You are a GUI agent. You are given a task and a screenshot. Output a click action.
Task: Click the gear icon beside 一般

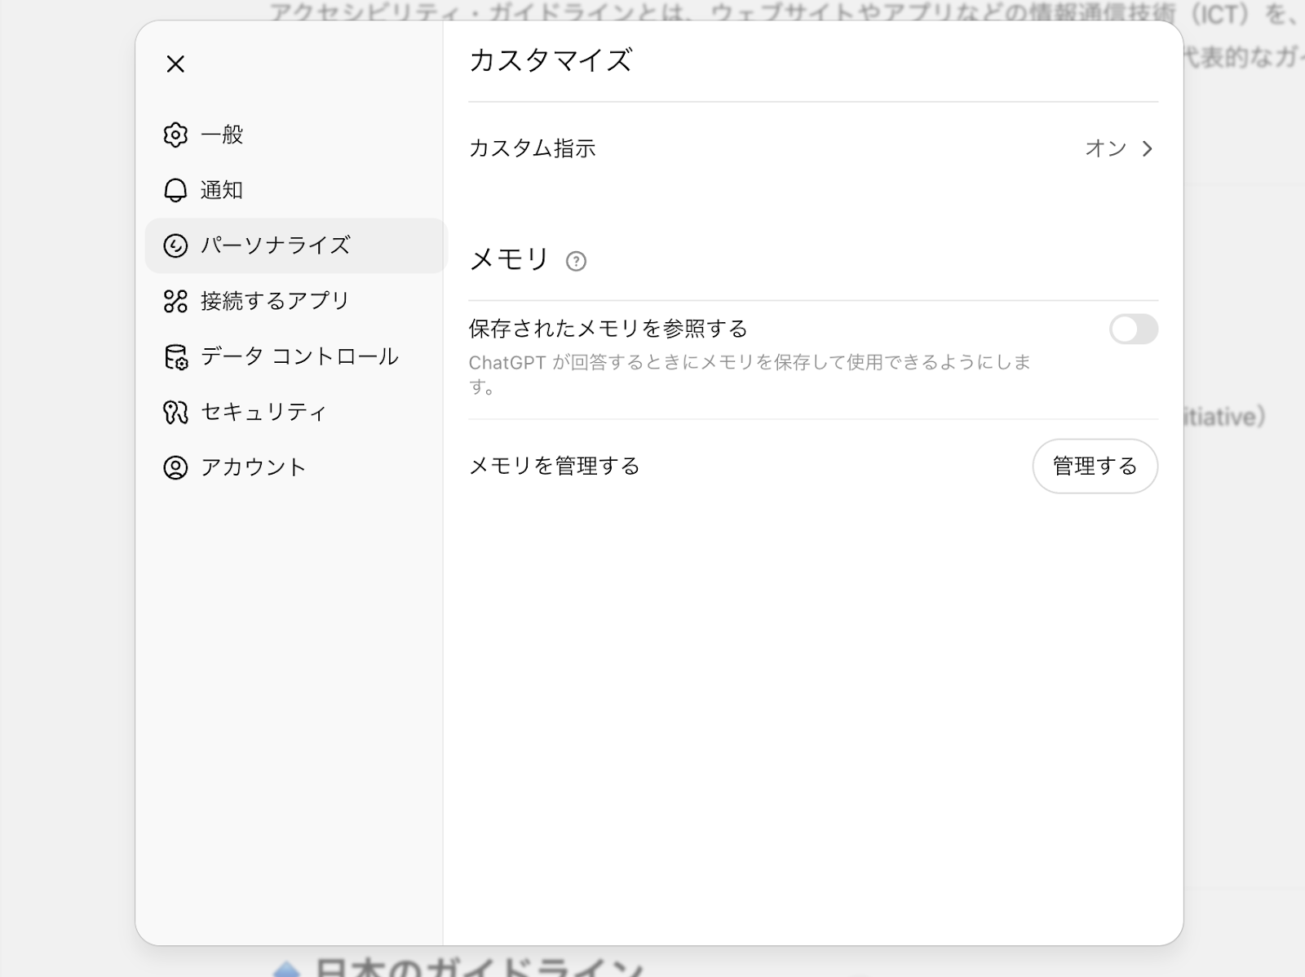coord(174,135)
